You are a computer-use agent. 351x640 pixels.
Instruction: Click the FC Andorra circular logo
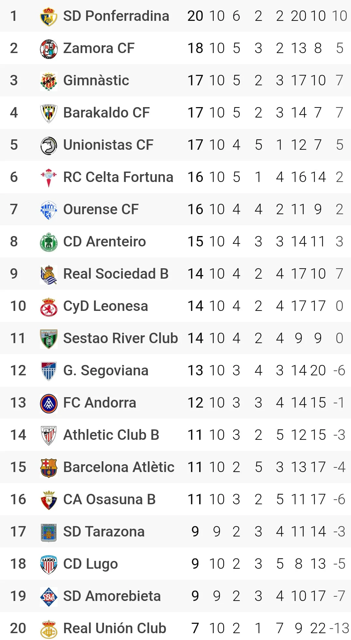point(48,403)
